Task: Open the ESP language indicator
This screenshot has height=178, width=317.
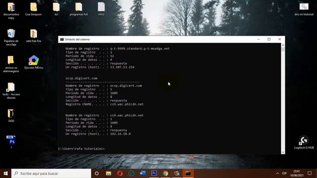Action: (284, 174)
